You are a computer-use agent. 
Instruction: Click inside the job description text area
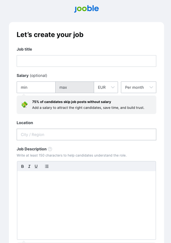coord(86,205)
